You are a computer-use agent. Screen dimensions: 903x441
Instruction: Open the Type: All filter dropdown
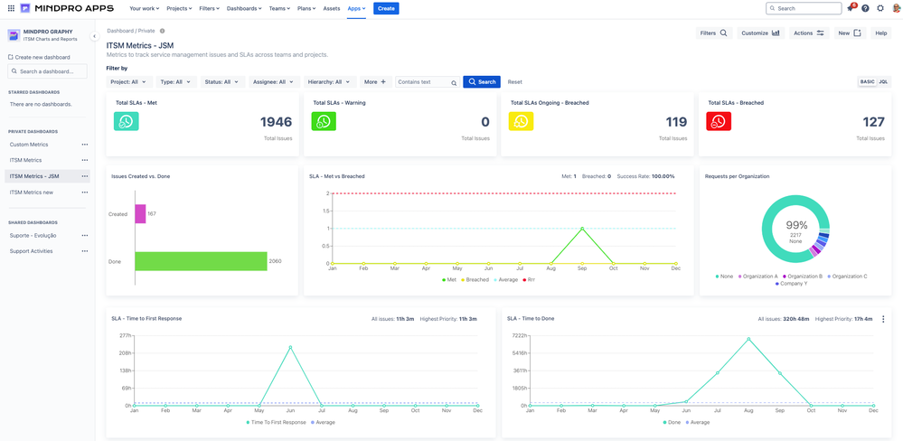(175, 82)
